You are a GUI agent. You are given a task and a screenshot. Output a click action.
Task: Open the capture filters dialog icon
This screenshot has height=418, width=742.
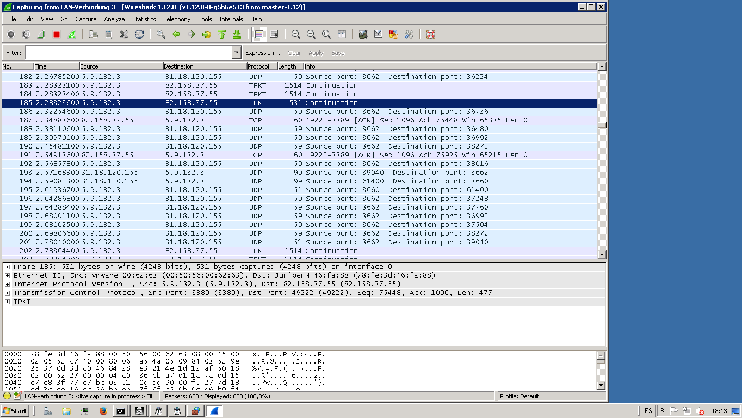363,34
